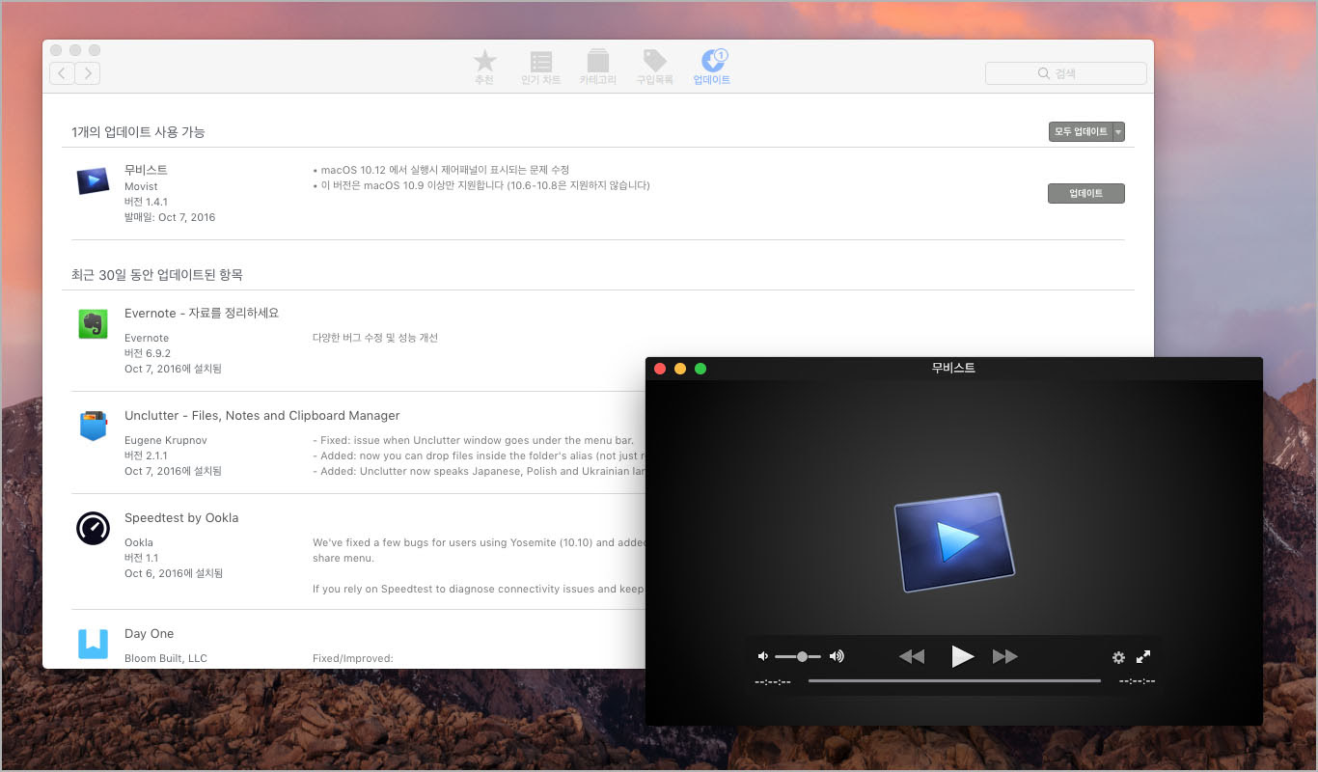Click the '최근 30일 동안 업데이트된 항목' heading
Screen dimensions: 1318x772
point(157,275)
